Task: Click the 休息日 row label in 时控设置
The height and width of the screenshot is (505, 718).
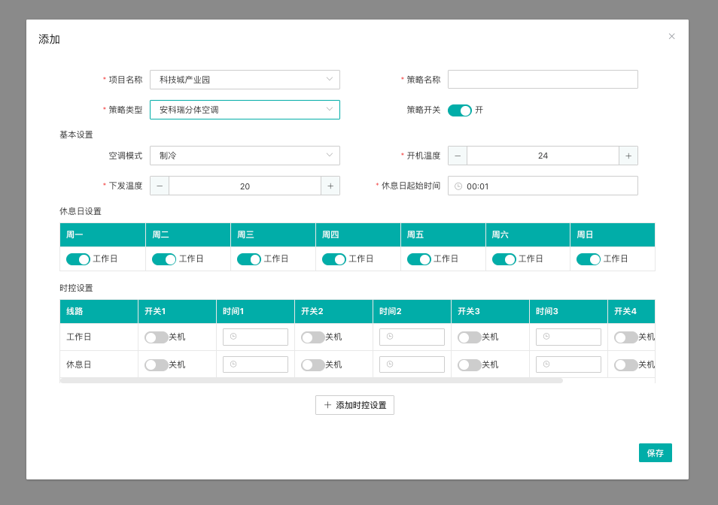Action: 79,364
